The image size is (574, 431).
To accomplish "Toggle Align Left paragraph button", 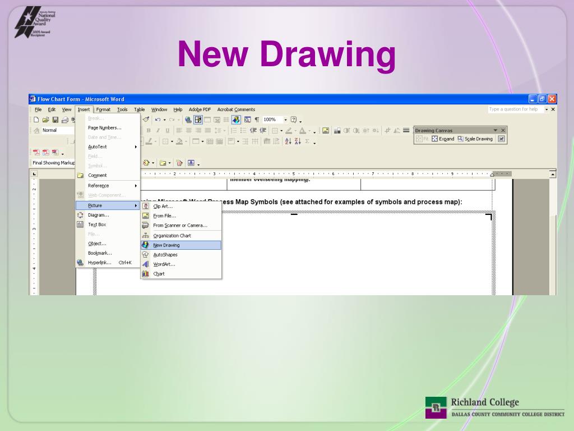I will pos(179,130).
